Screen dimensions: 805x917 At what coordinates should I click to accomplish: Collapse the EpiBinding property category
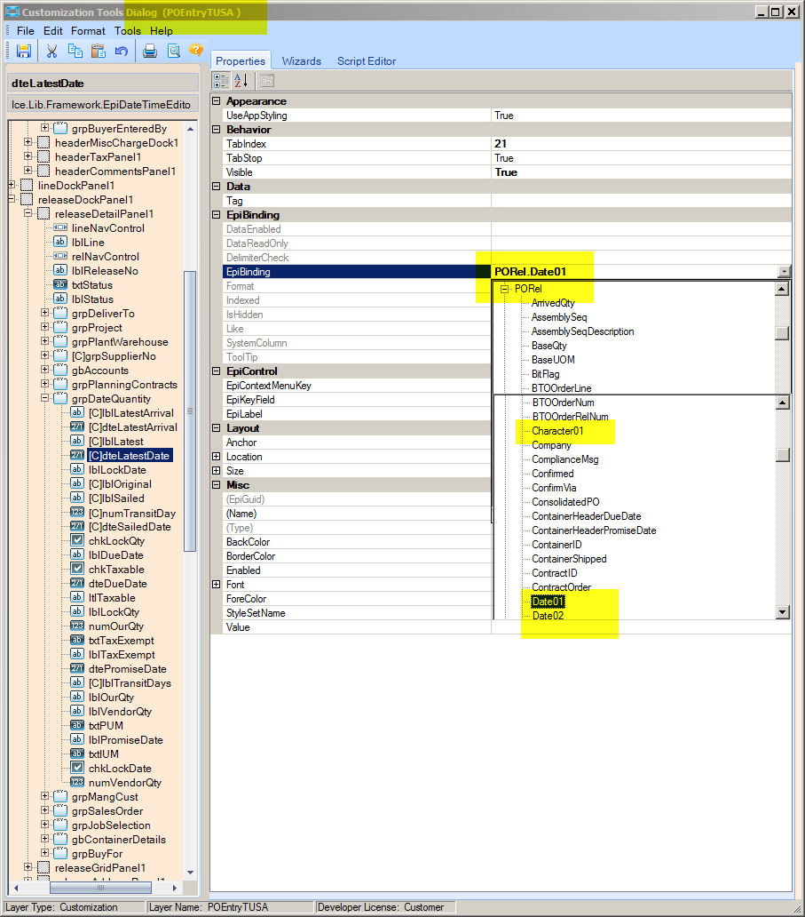[217, 215]
